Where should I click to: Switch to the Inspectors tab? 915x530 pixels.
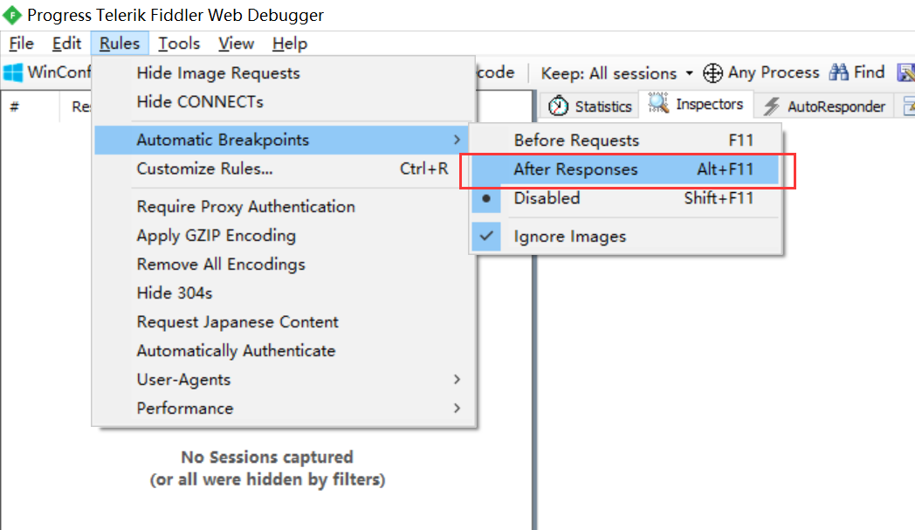tap(696, 104)
